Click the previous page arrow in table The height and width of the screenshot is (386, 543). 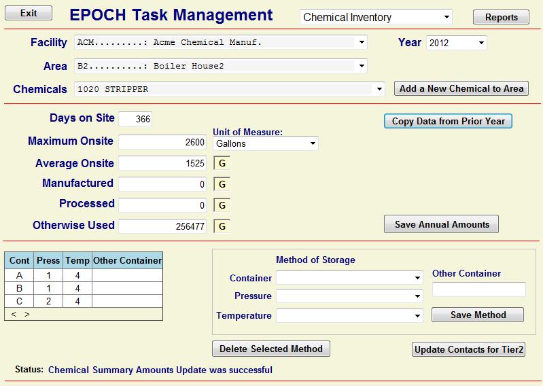pos(14,314)
